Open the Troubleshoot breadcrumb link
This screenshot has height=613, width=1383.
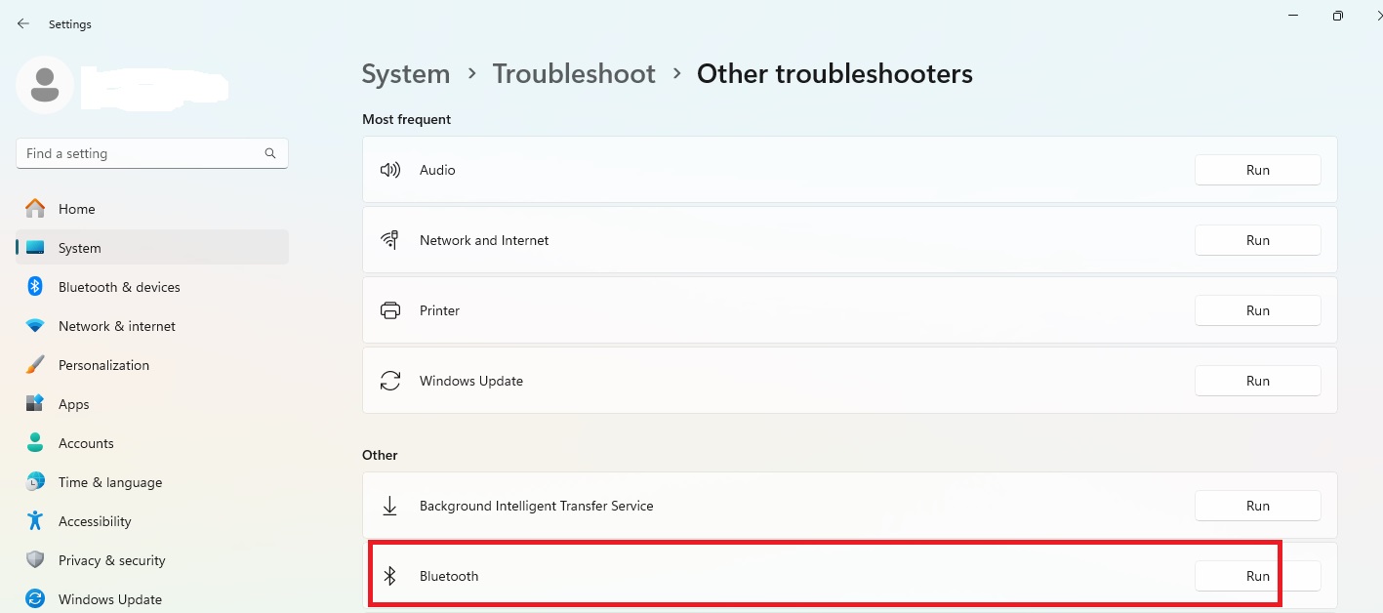tap(574, 73)
